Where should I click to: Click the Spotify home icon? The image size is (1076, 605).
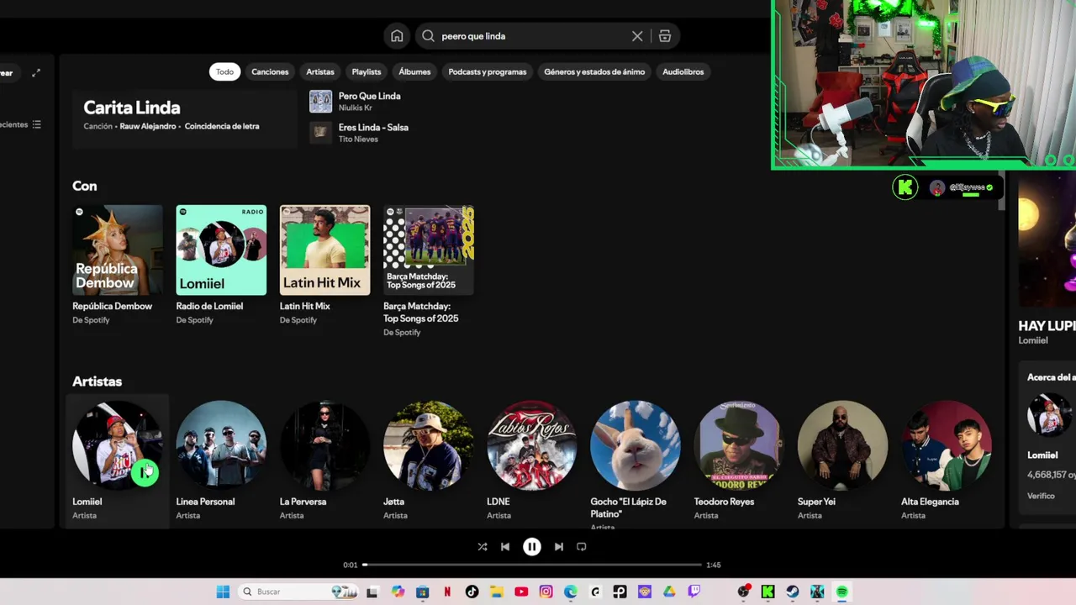pyautogui.click(x=397, y=36)
